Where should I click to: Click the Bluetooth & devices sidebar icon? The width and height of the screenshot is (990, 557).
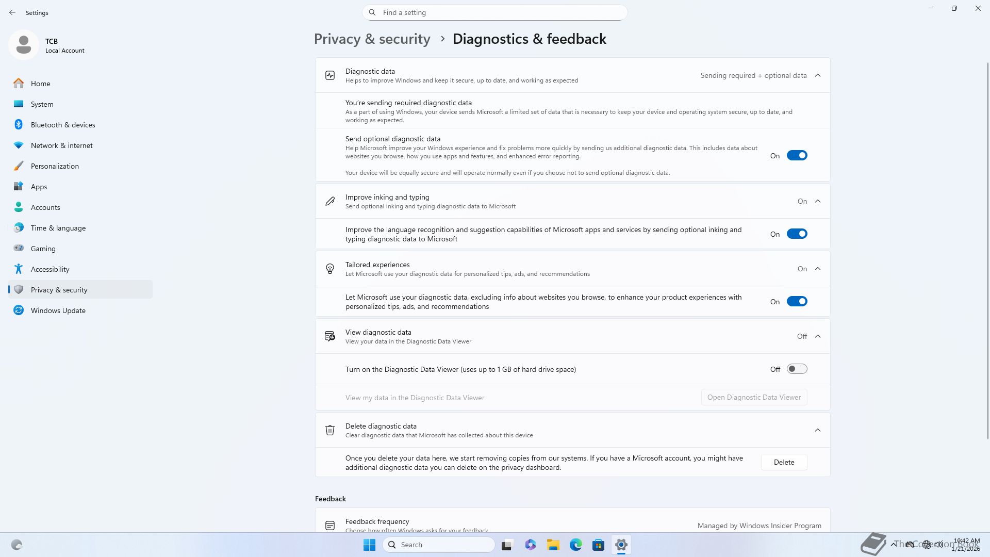pos(19,125)
